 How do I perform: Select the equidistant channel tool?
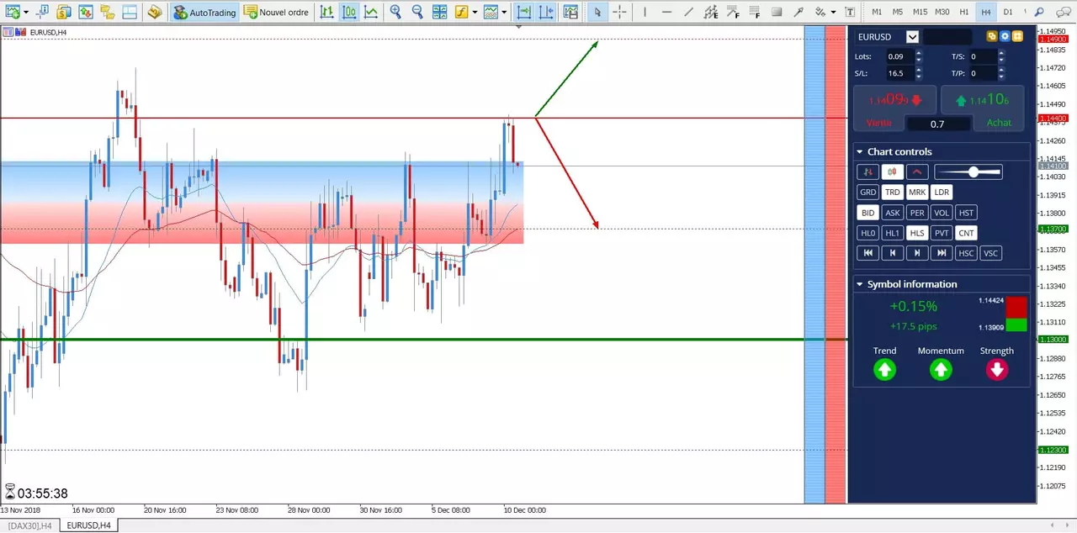coord(711,12)
